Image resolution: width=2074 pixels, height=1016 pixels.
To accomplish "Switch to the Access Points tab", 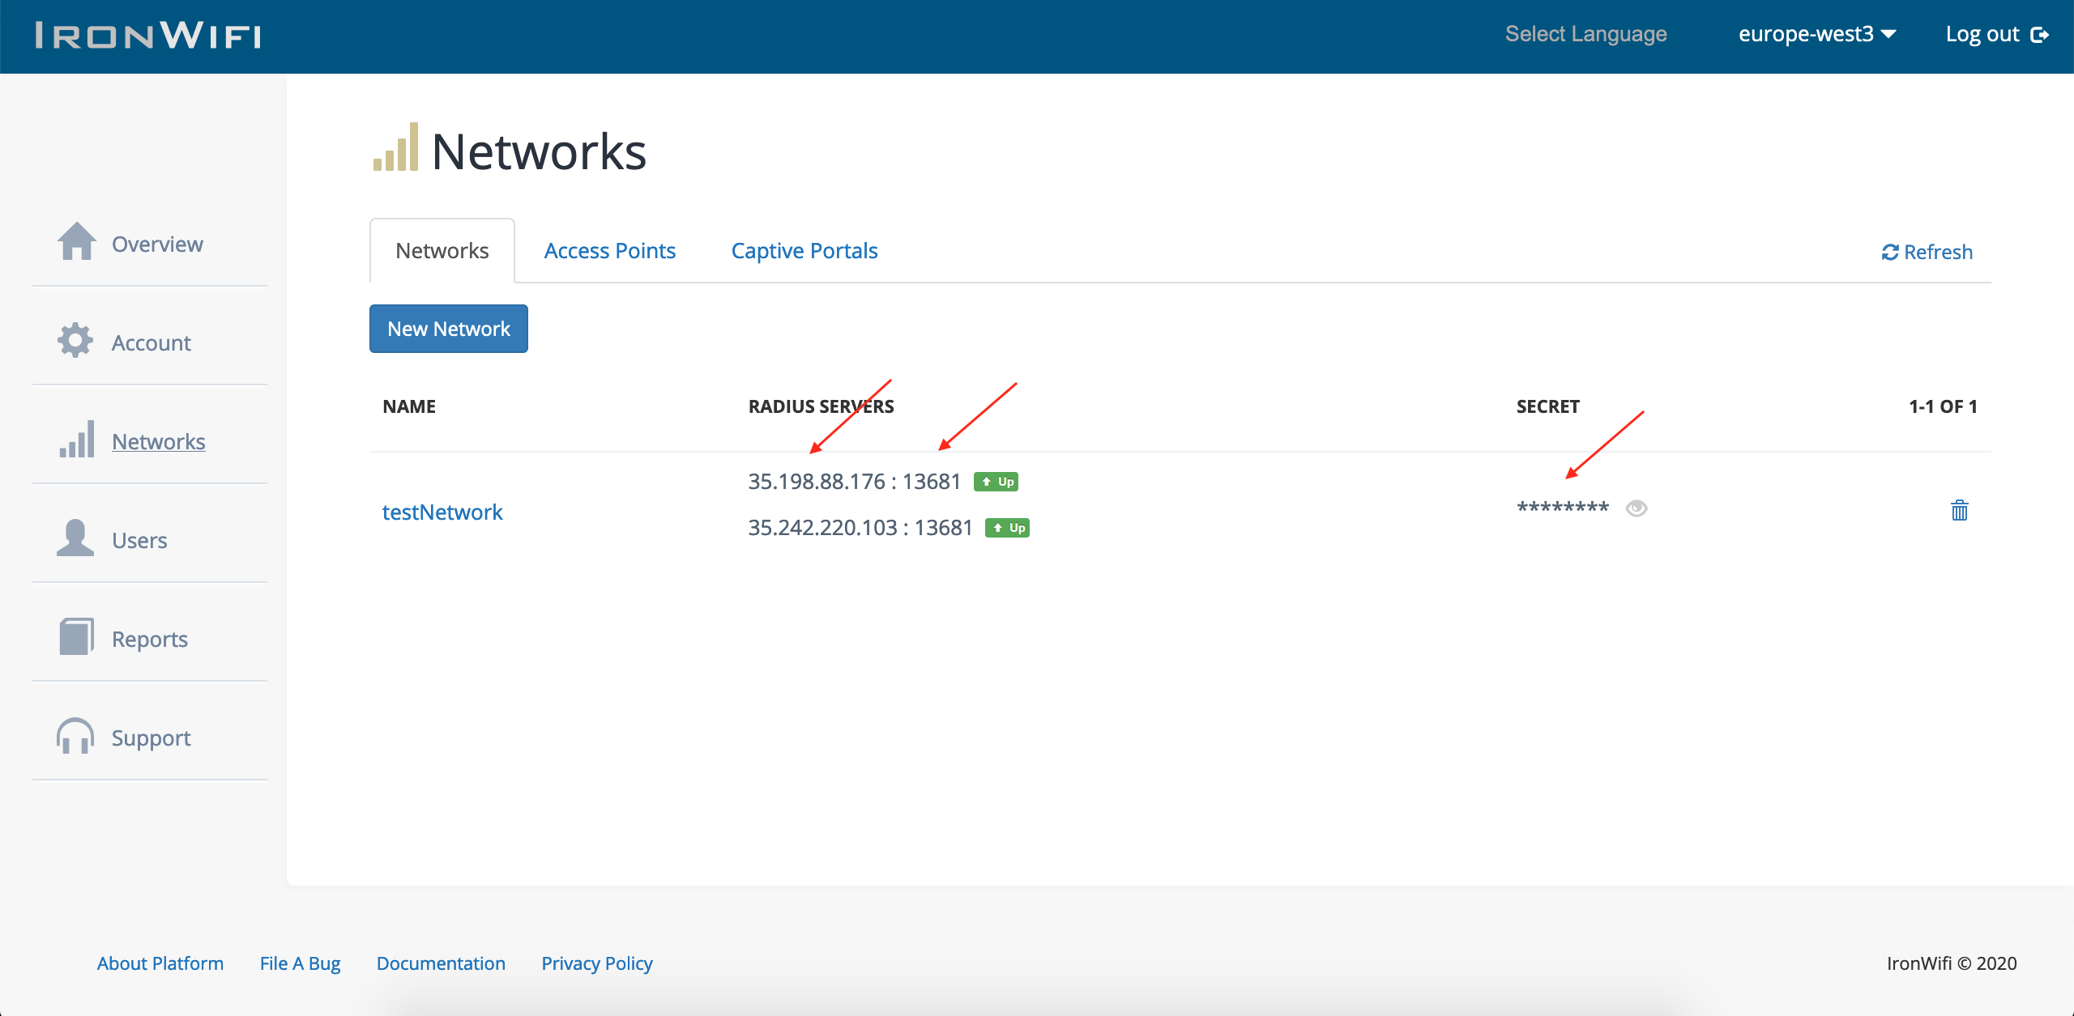I will pos(610,250).
